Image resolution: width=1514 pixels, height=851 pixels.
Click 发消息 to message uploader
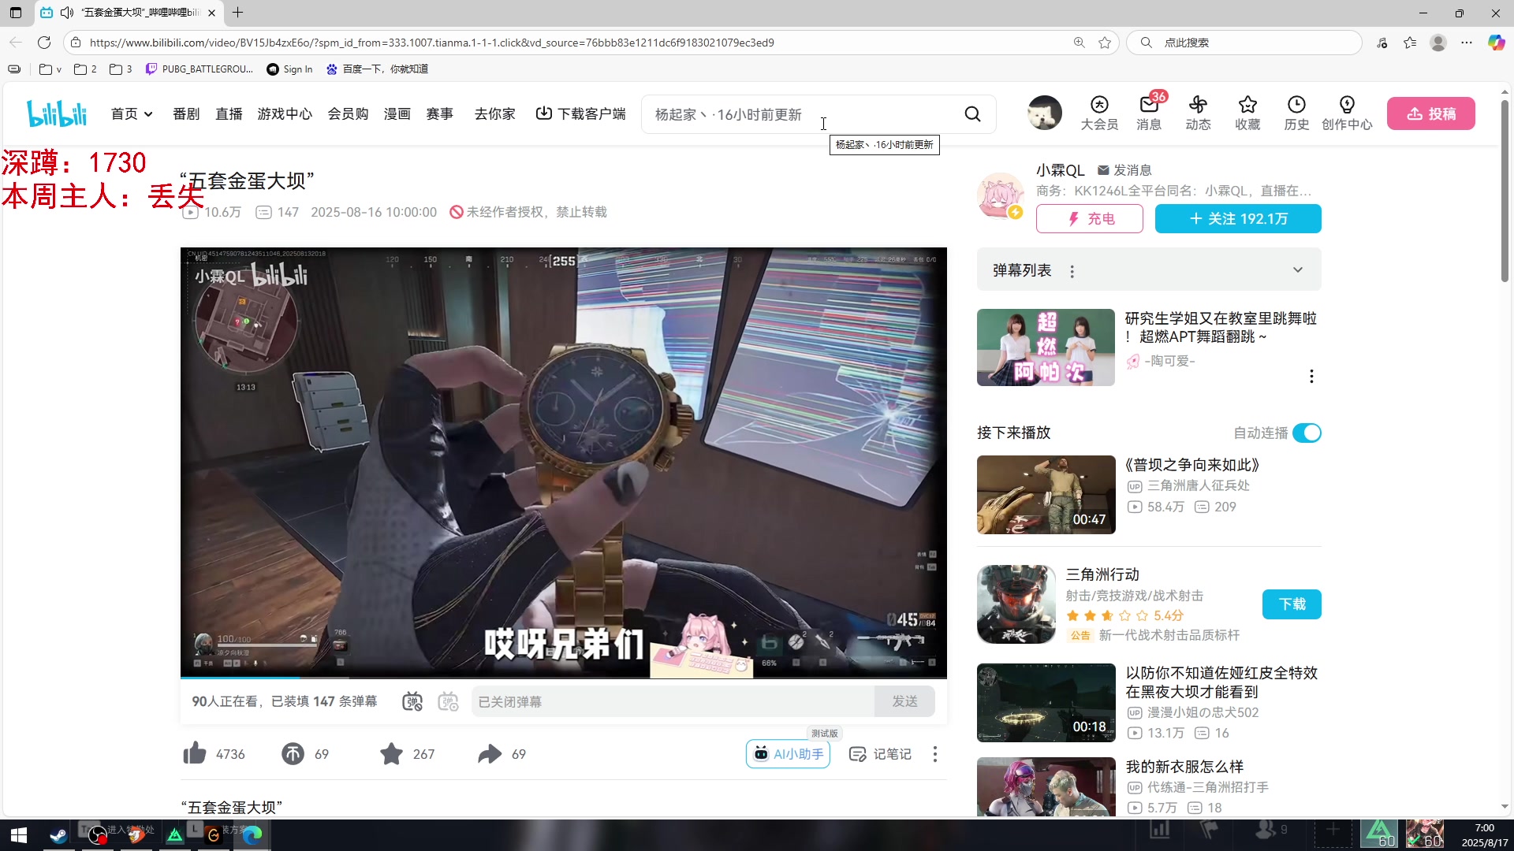click(1124, 170)
